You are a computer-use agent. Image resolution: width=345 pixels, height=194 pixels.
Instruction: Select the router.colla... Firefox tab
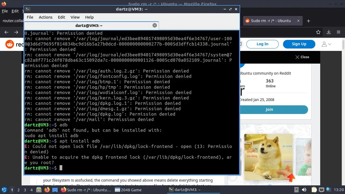[13, 21]
